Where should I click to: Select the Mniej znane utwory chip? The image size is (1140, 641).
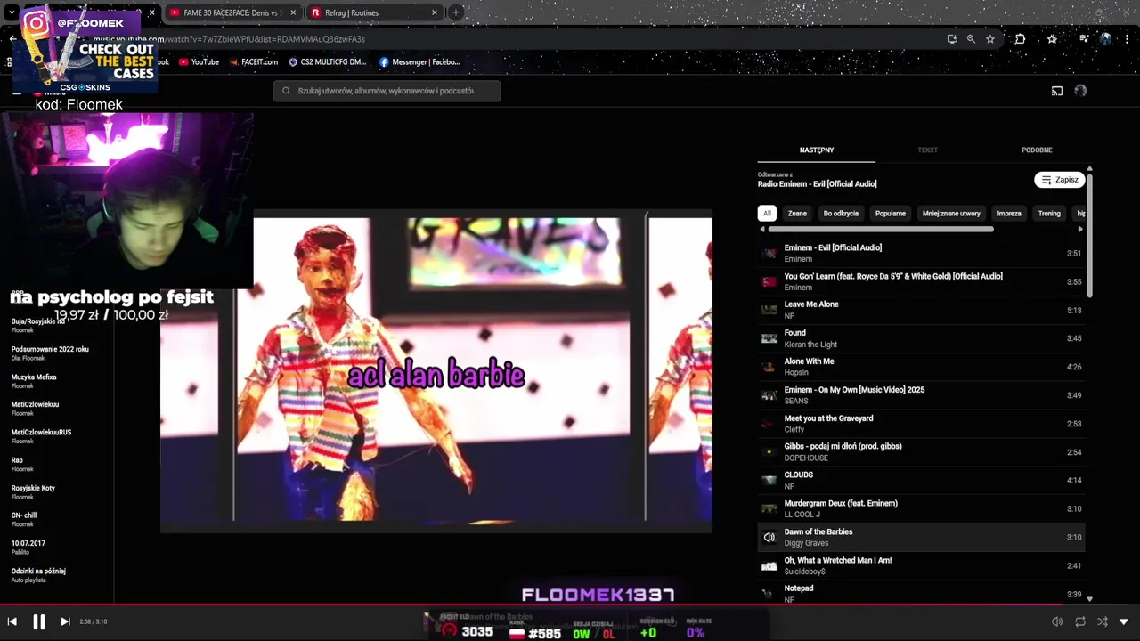(x=951, y=214)
